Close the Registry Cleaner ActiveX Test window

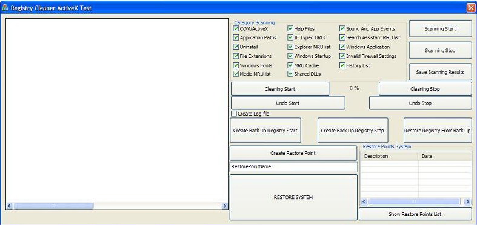click(470, 8)
